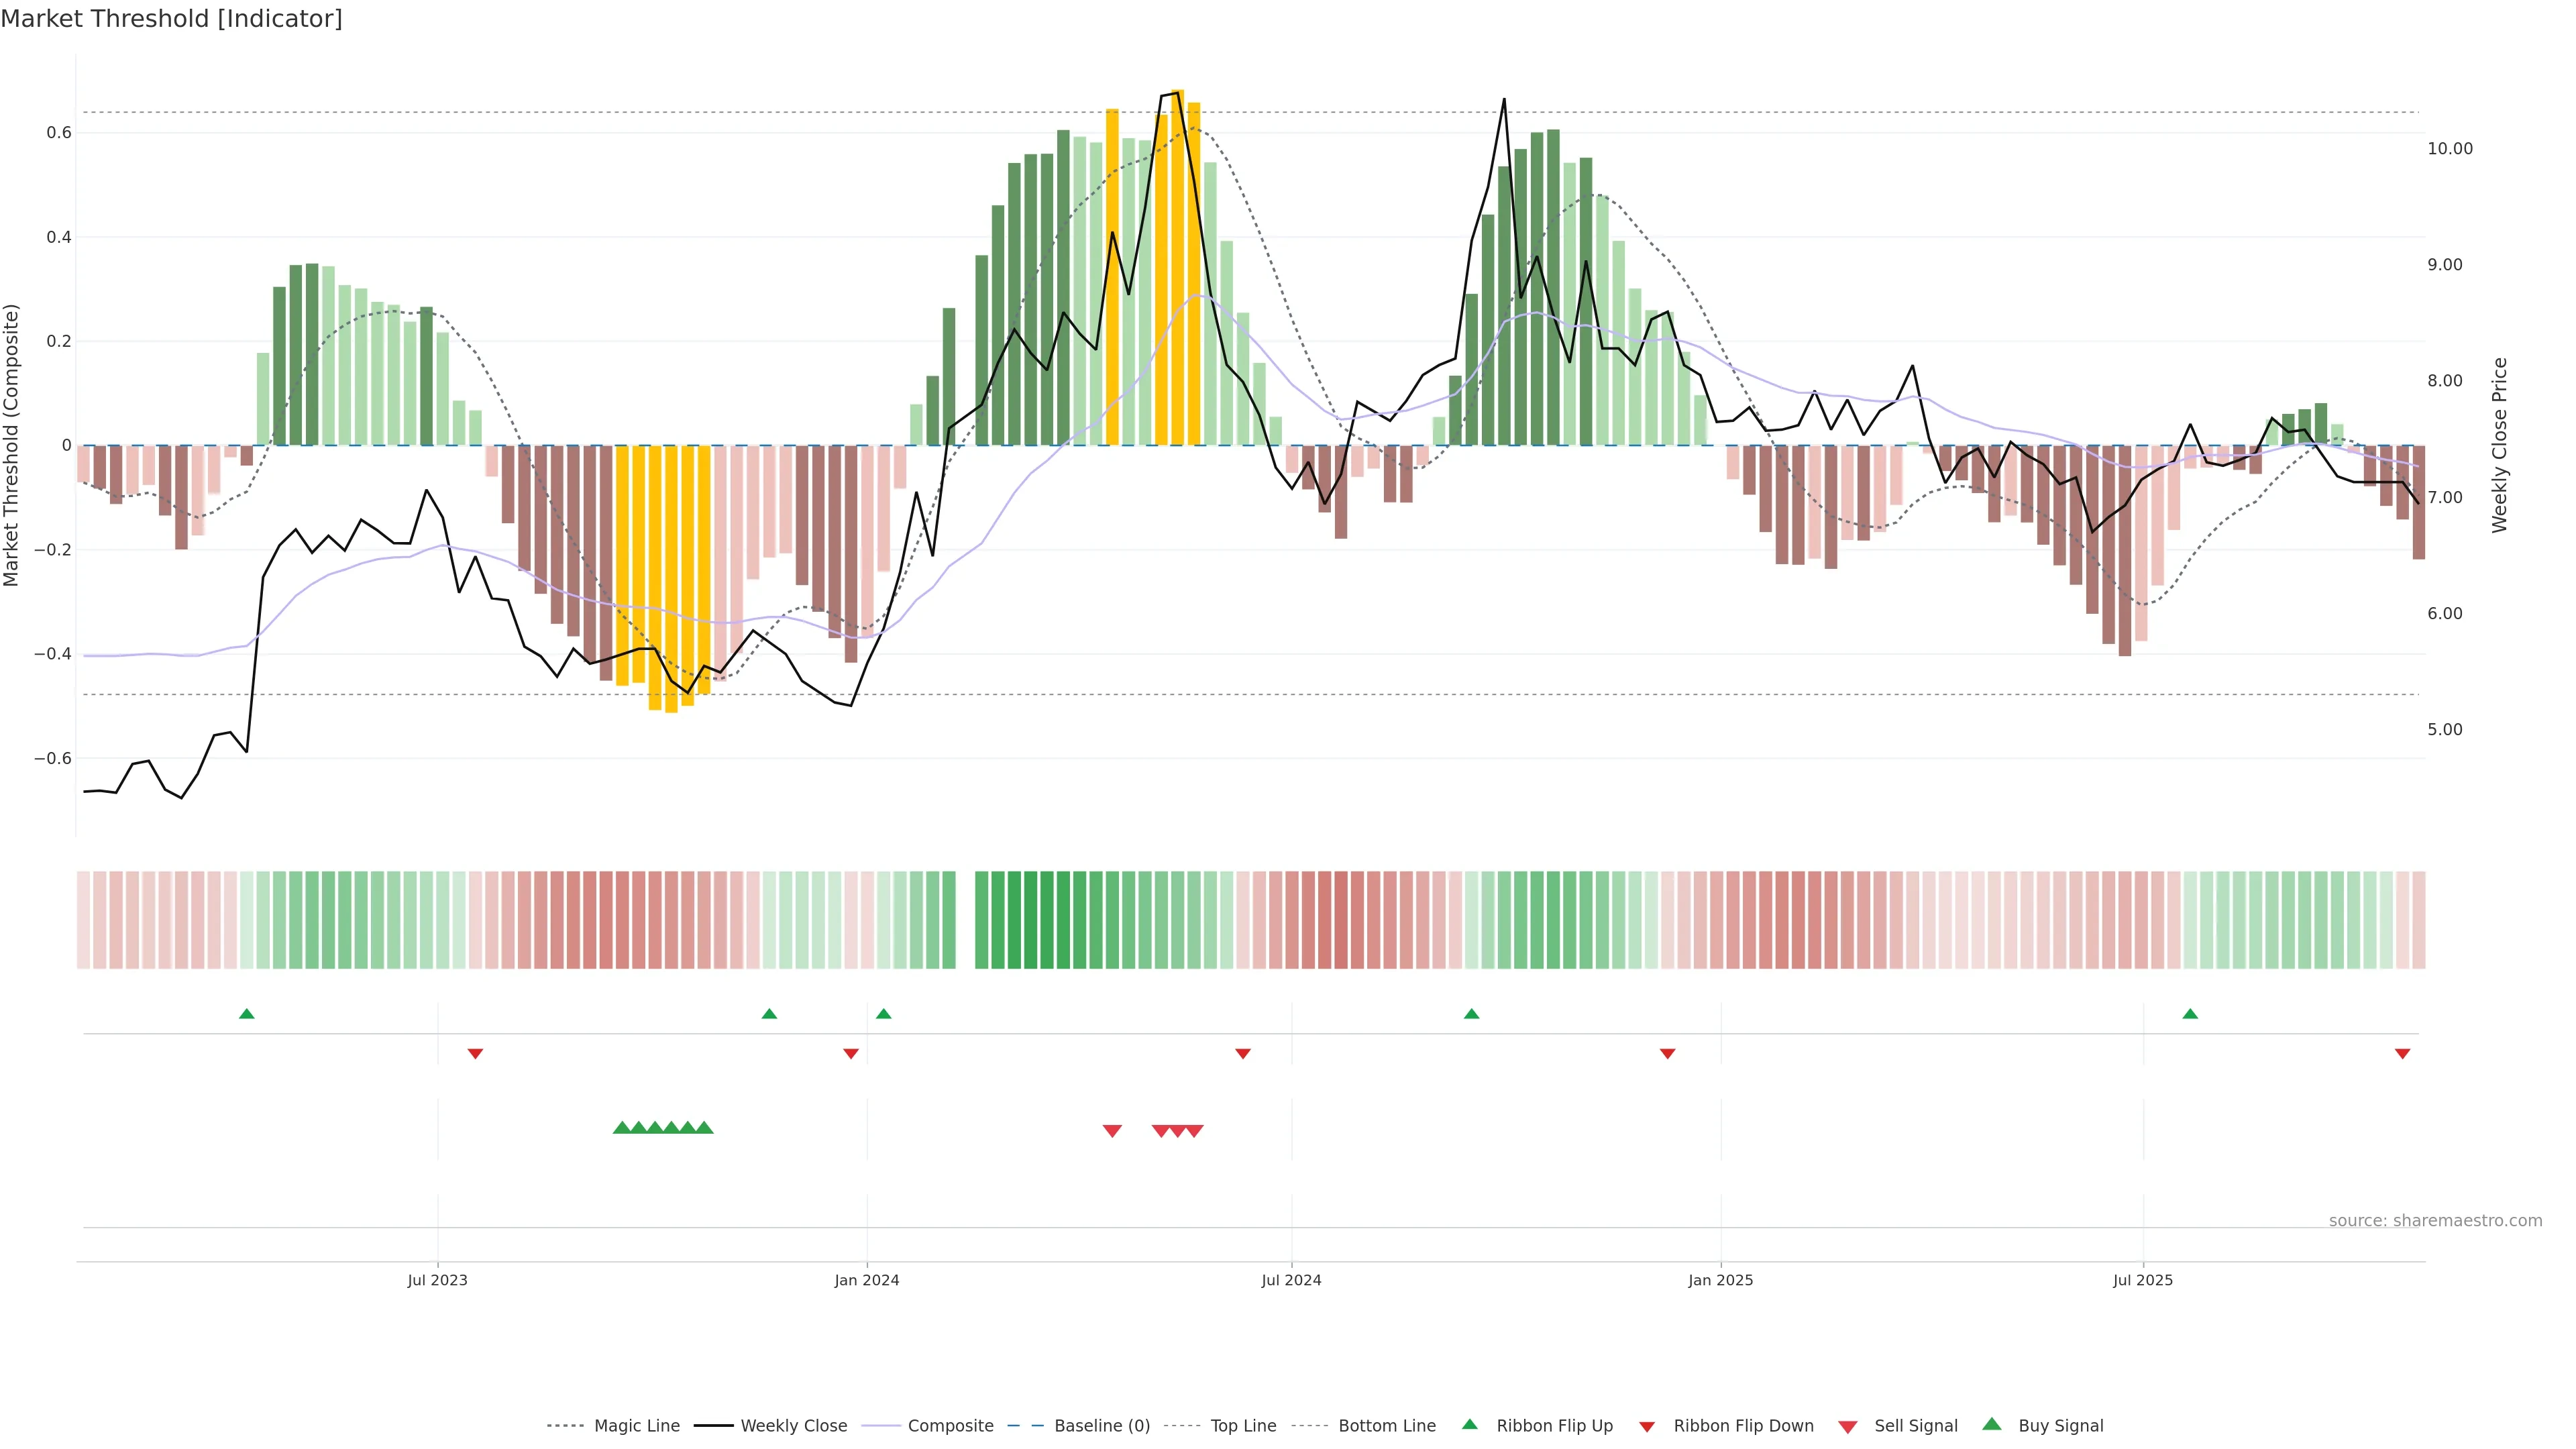The height and width of the screenshot is (1449, 2576).
Task: Click Ribbon Flip Up marker just after Jul 2025
Action: click(2190, 1014)
